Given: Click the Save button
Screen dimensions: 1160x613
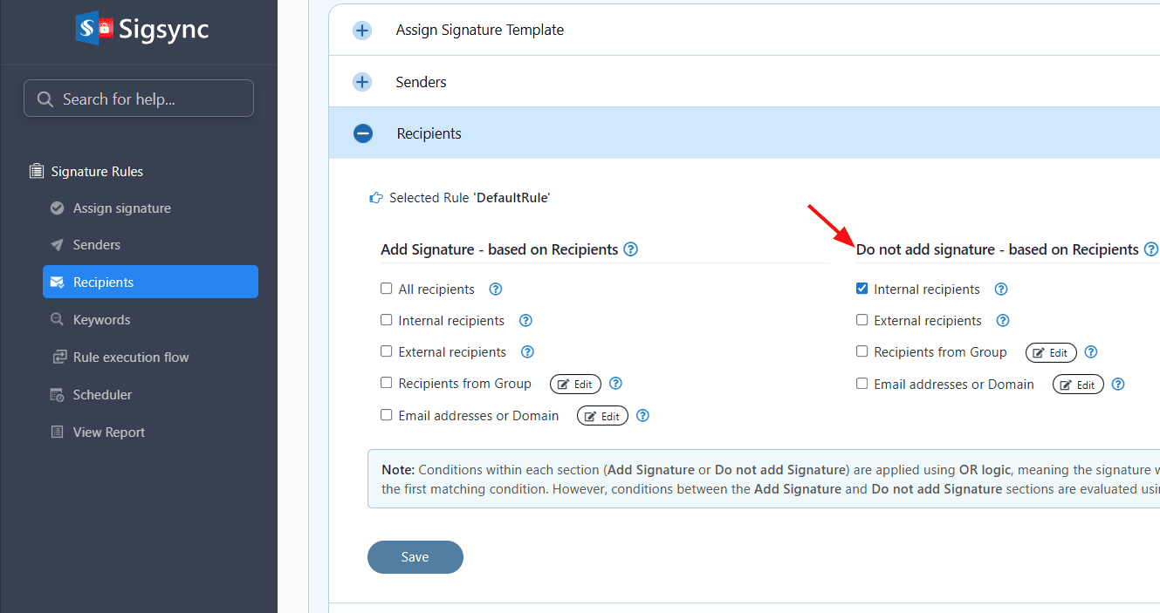Looking at the screenshot, I should pyautogui.click(x=415, y=557).
